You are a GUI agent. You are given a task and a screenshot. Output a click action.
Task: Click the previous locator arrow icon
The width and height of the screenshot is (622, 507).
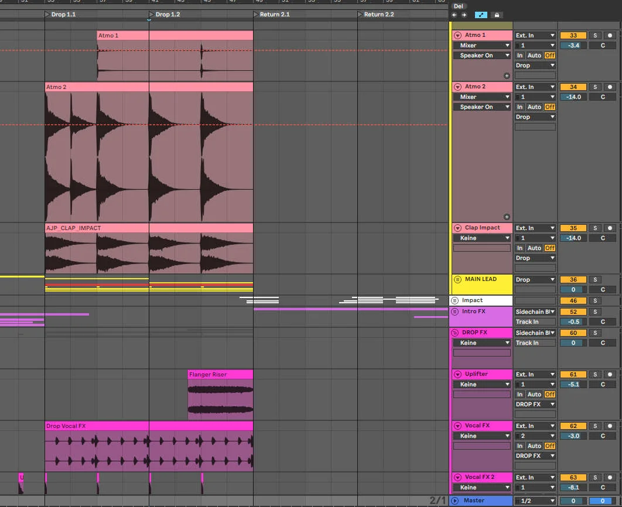454,15
